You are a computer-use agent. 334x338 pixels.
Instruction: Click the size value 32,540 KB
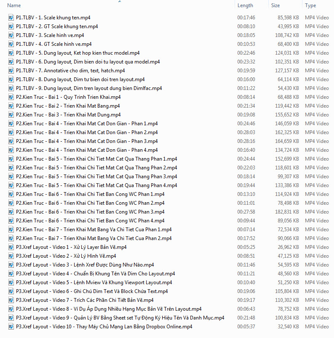point(288,327)
